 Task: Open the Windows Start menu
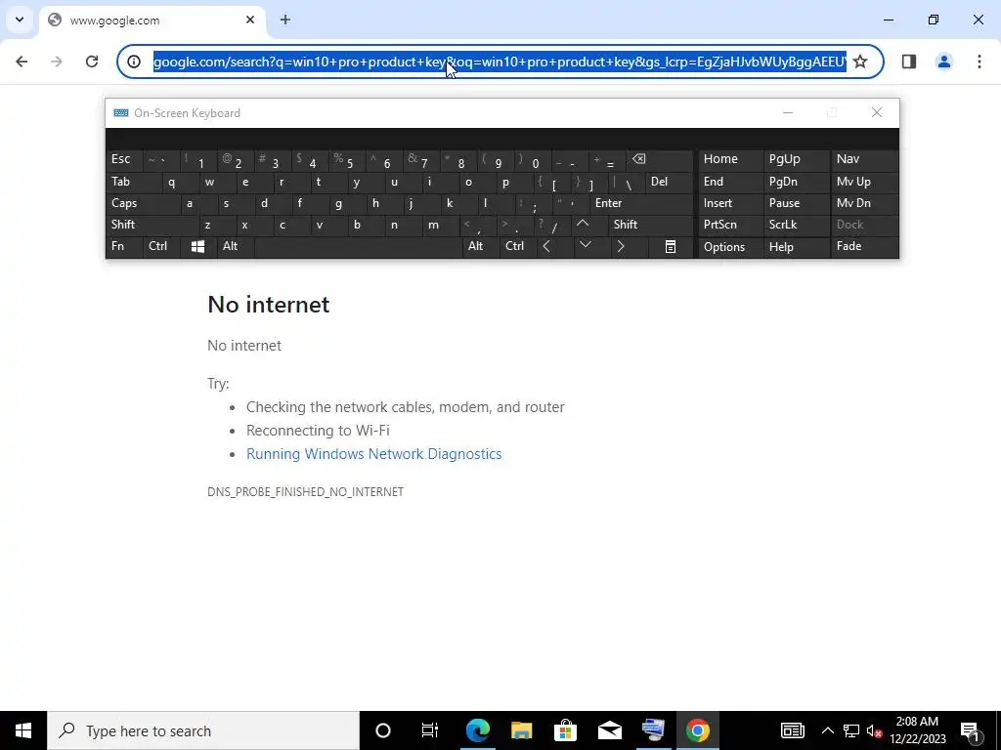pos(23,730)
